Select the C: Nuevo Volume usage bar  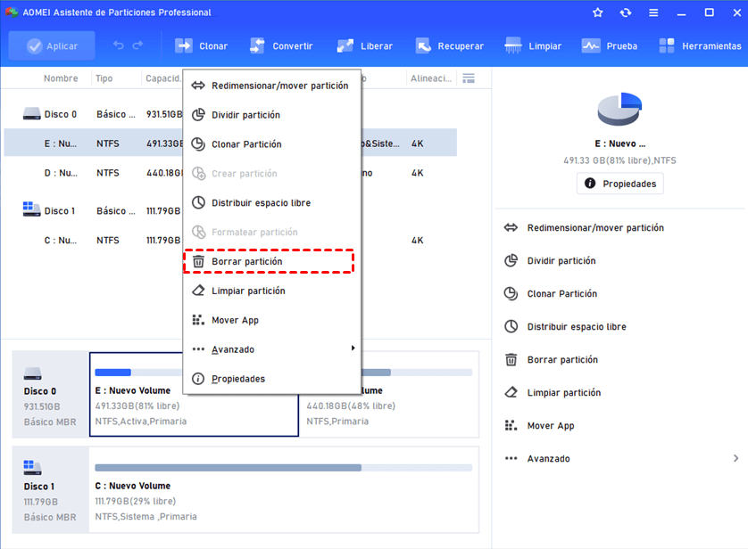tap(283, 468)
